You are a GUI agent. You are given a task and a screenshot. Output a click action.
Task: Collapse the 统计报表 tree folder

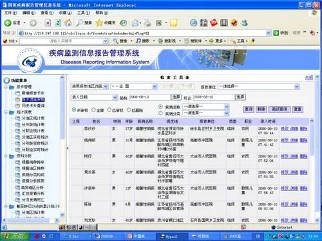pos(6,112)
